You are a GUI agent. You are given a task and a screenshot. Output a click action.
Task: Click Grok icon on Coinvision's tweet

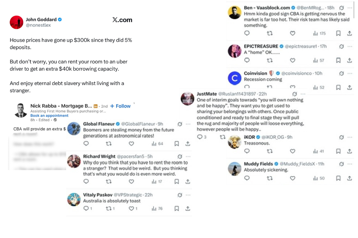click(x=342, y=73)
